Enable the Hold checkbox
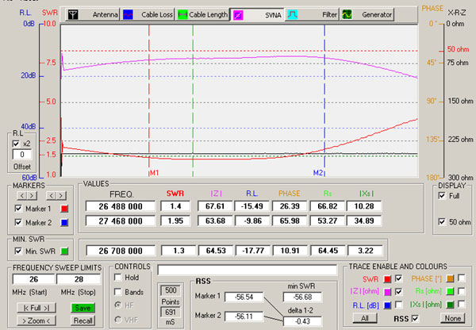The width and height of the screenshot is (476, 330). pos(118,278)
